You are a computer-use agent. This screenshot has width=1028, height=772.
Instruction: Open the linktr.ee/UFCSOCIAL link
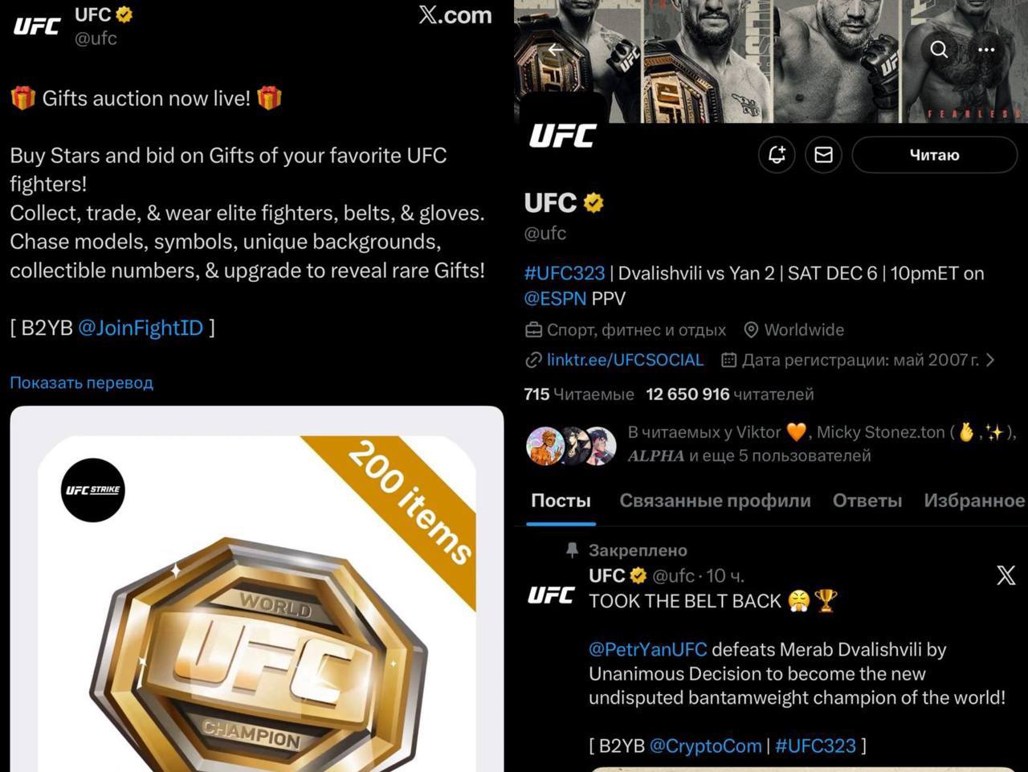click(625, 360)
